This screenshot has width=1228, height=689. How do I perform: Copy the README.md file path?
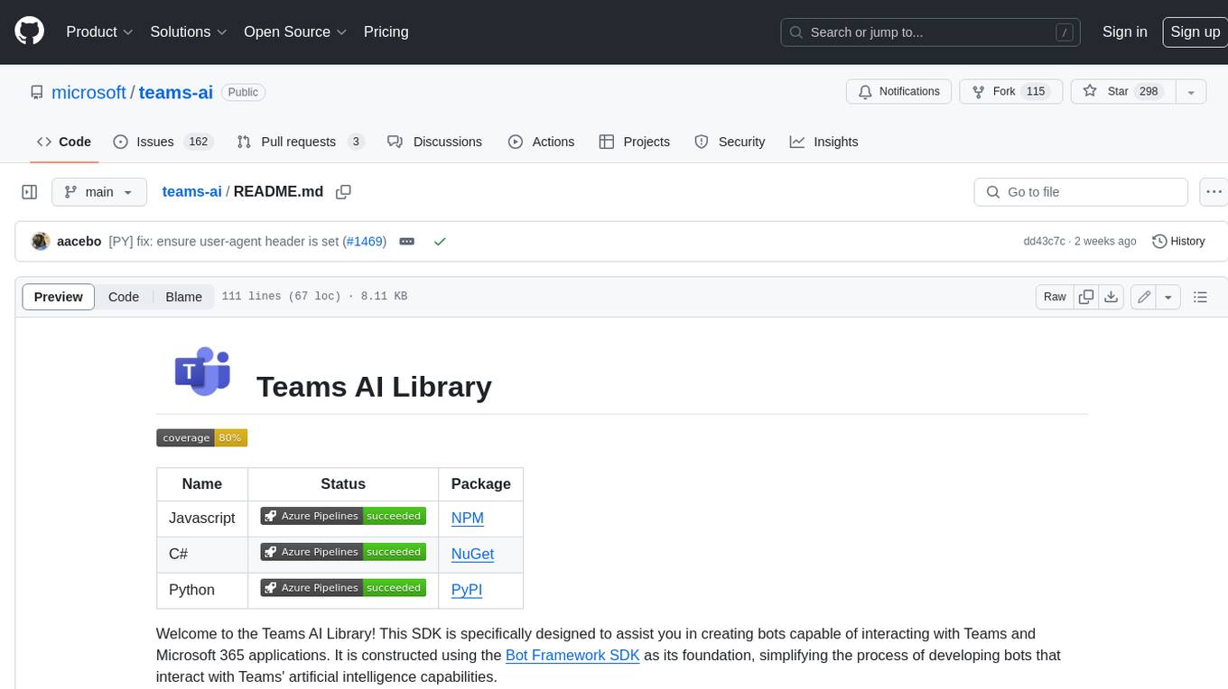pyautogui.click(x=343, y=192)
